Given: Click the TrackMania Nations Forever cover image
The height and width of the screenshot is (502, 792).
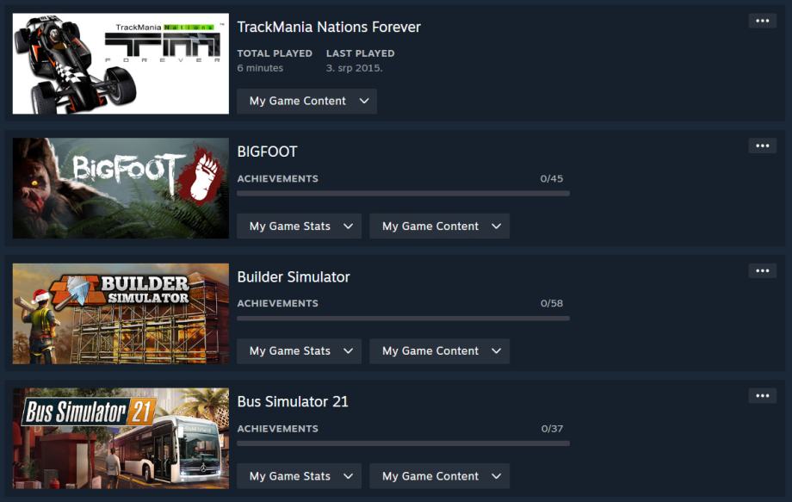Looking at the screenshot, I should point(121,64).
